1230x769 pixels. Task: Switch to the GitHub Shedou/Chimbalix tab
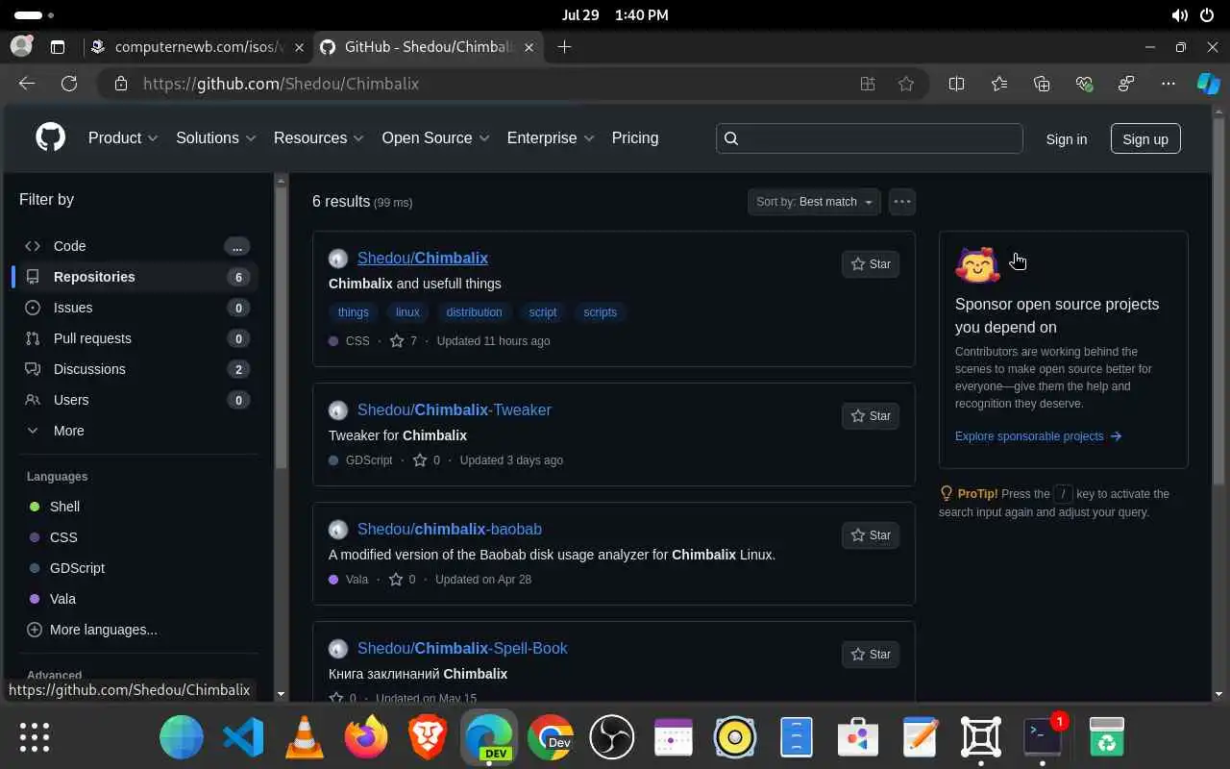(x=428, y=47)
